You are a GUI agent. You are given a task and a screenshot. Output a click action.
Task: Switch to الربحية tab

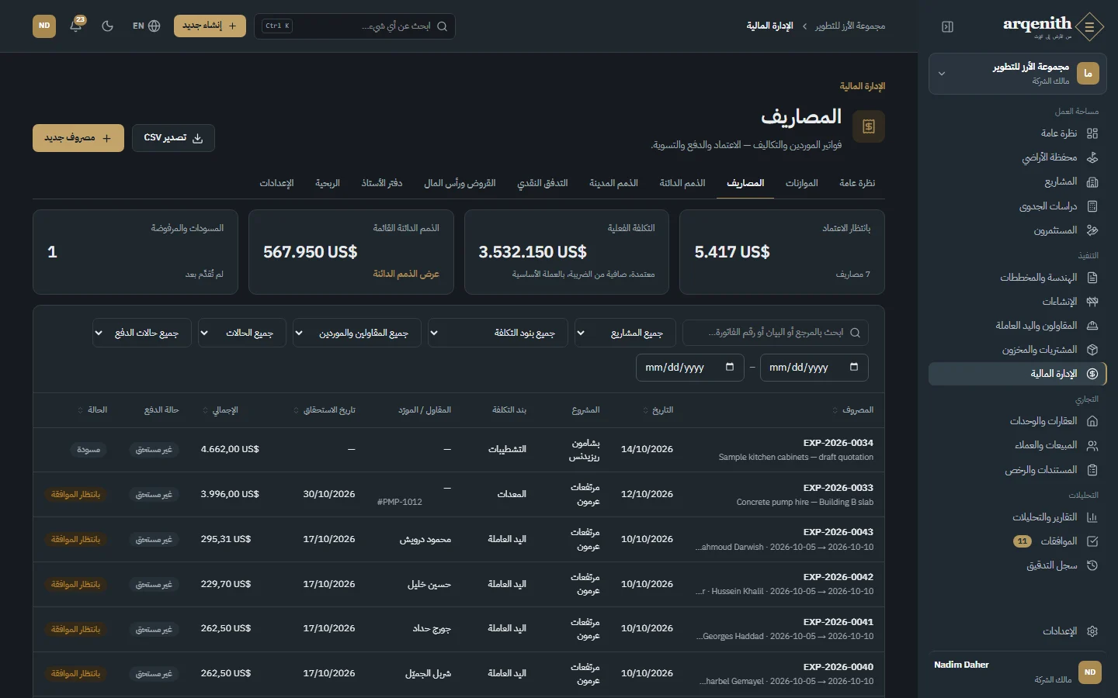[x=328, y=183]
